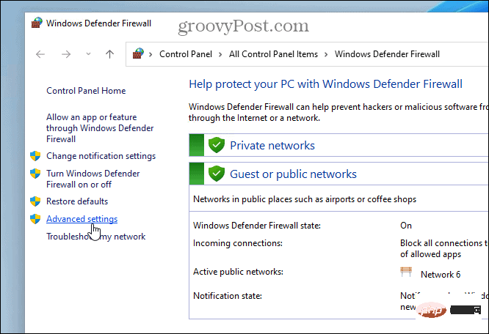The image size is (489, 334).
Task: Click the Windows Defender Firewall state label
Action: (x=257, y=226)
